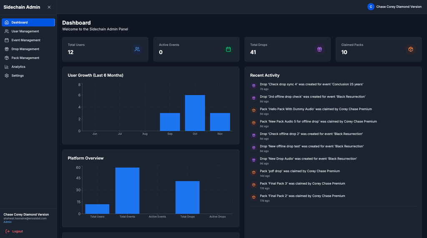
Task: Click the Admin role label in sidebar footer
Action: [x=8, y=222]
